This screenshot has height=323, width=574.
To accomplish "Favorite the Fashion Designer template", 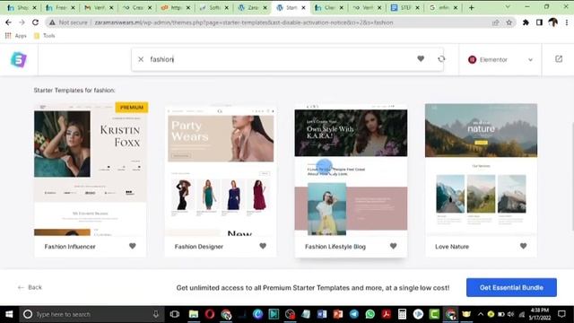I will [x=263, y=246].
